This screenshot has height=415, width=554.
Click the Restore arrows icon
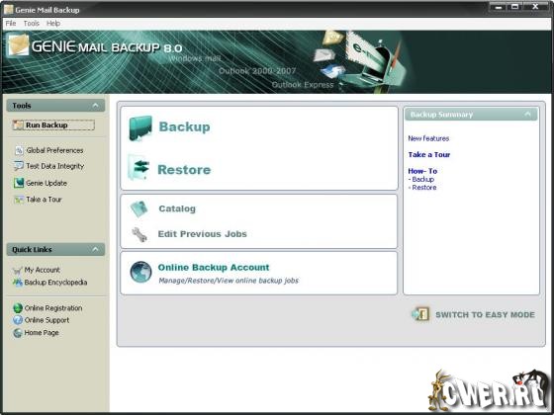[138, 168]
